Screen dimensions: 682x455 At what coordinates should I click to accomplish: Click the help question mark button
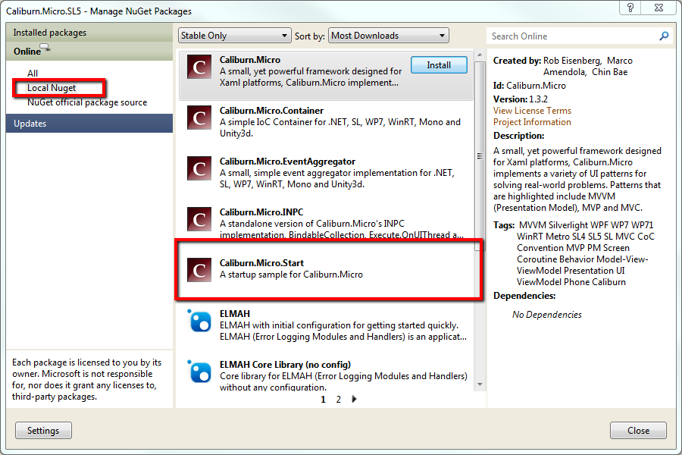(630, 8)
